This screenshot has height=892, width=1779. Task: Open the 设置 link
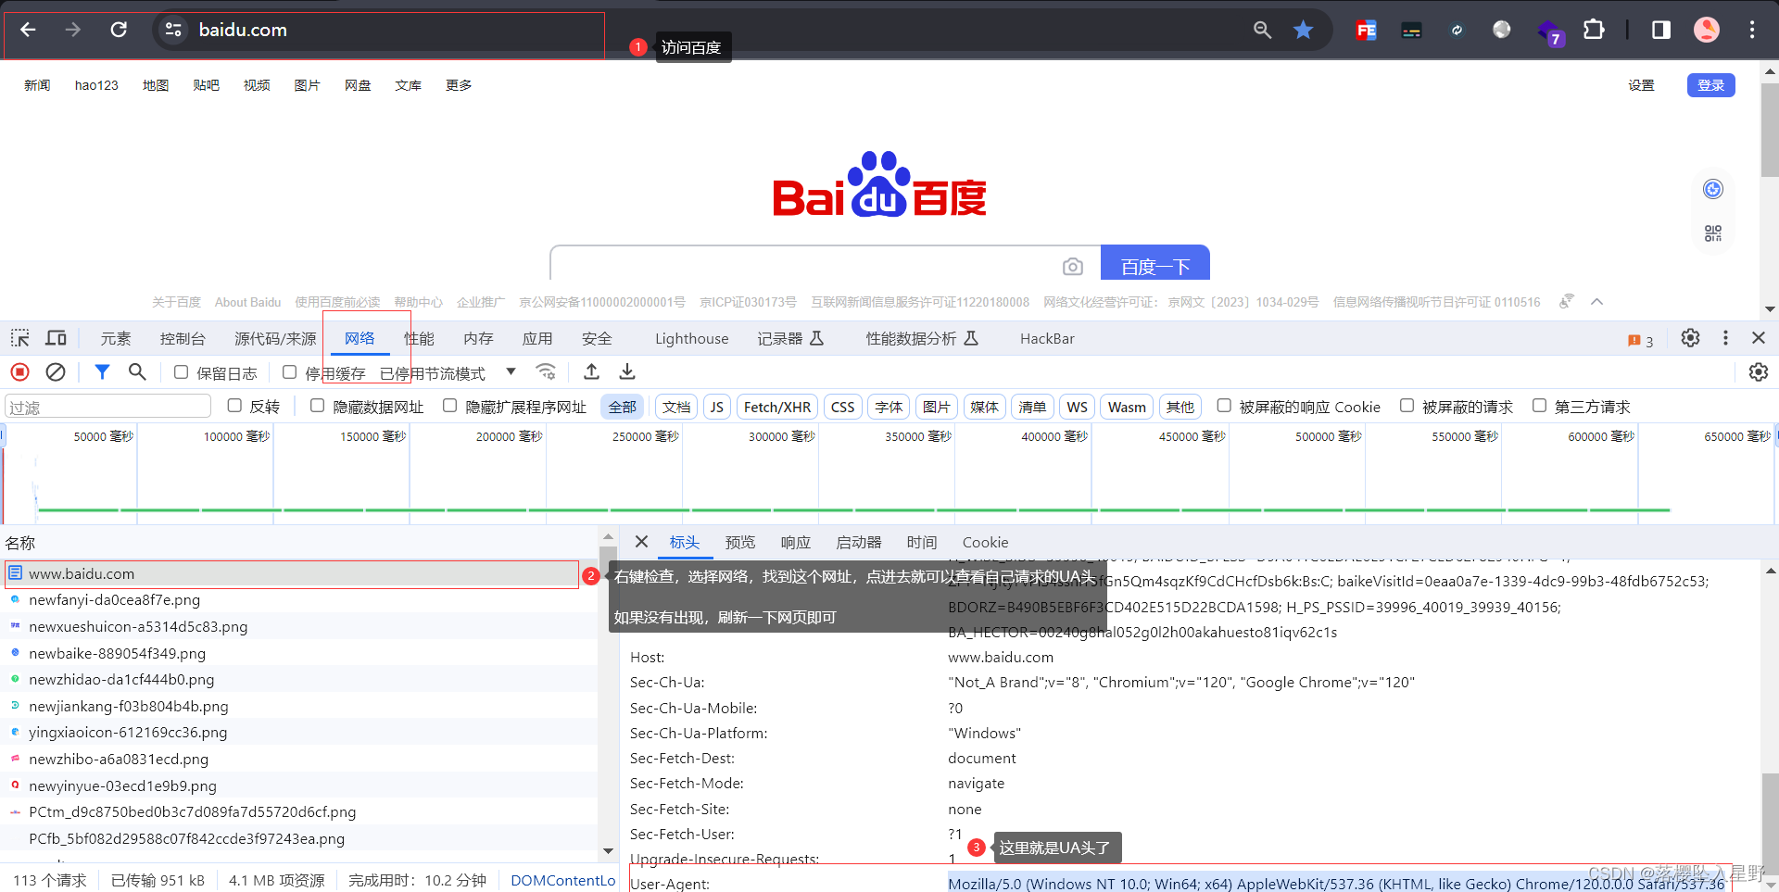(1641, 85)
